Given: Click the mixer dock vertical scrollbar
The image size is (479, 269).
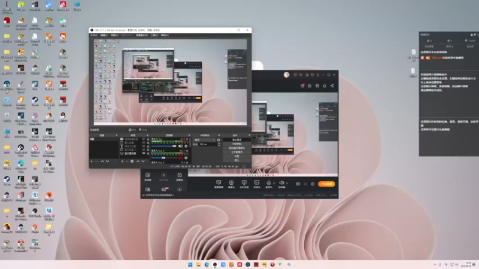Looking at the screenshot, I should tap(190, 142).
